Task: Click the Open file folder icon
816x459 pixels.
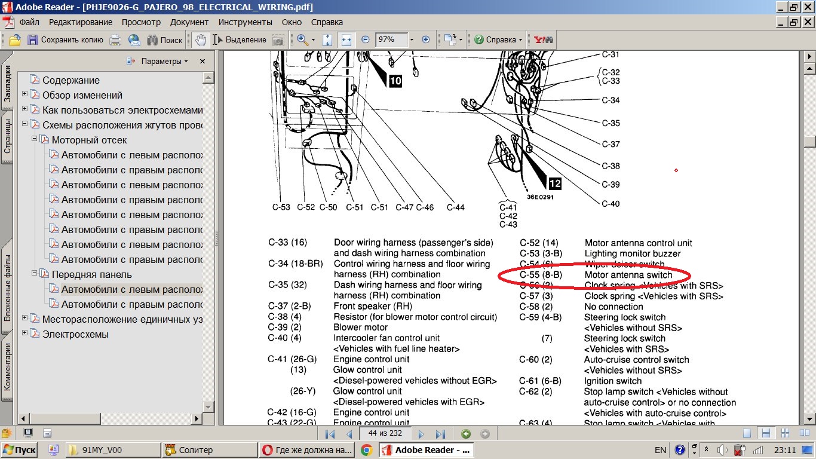Action: 14,40
